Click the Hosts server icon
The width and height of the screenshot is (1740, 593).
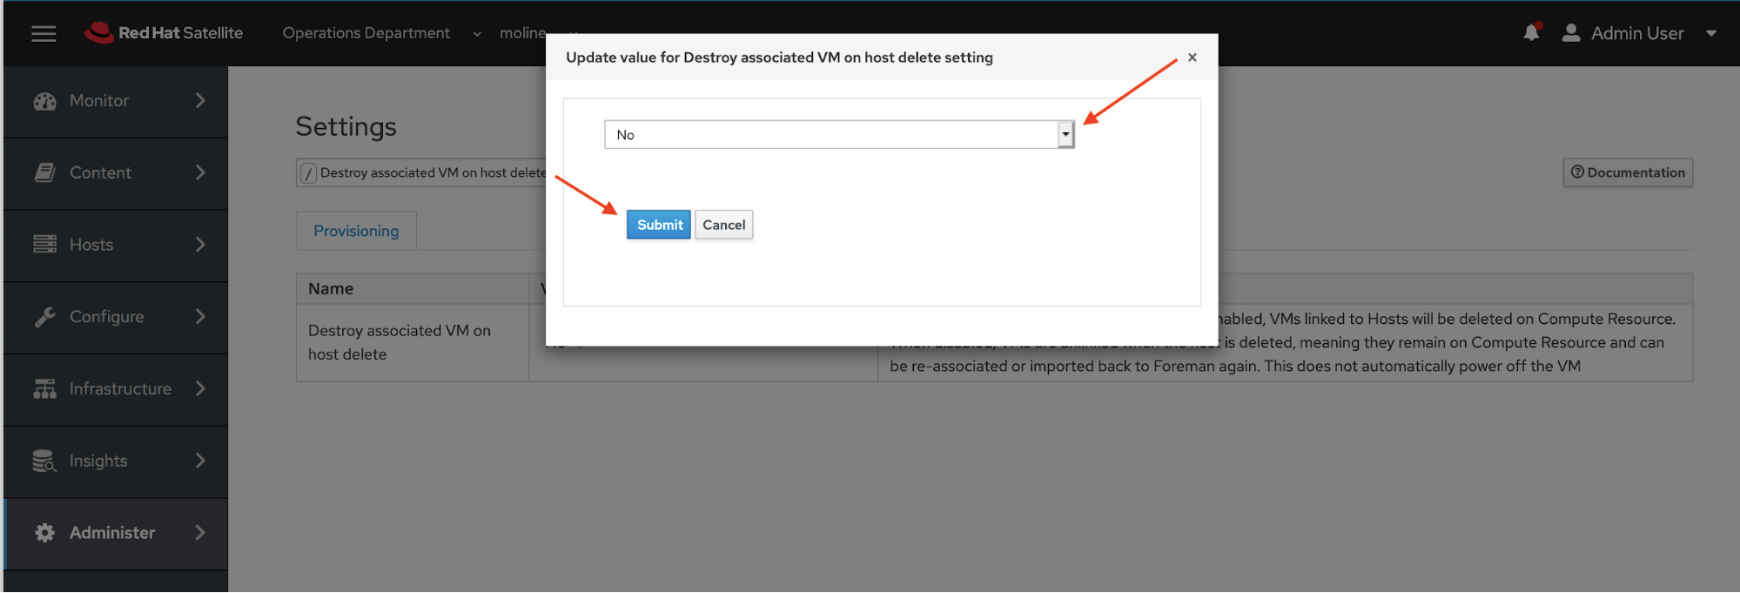pyautogui.click(x=44, y=245)
